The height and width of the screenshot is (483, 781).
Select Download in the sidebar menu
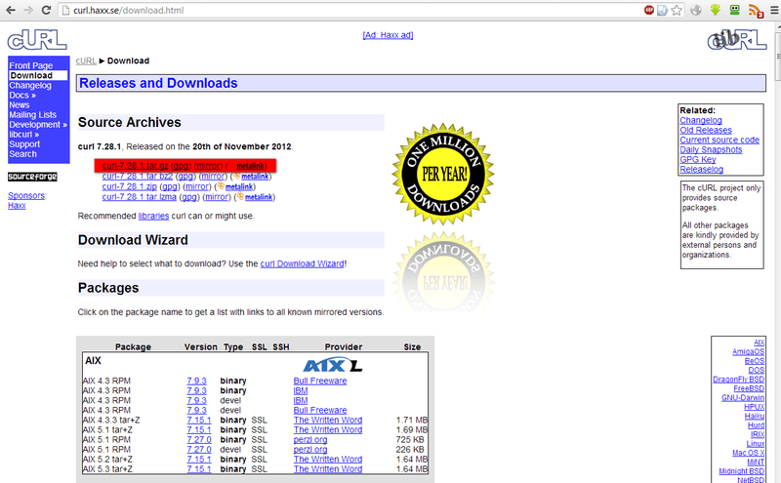38,75
